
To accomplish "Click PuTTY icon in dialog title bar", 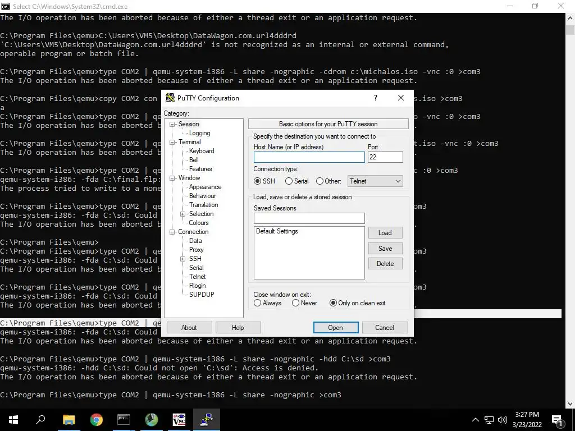I will coord(170,98).
